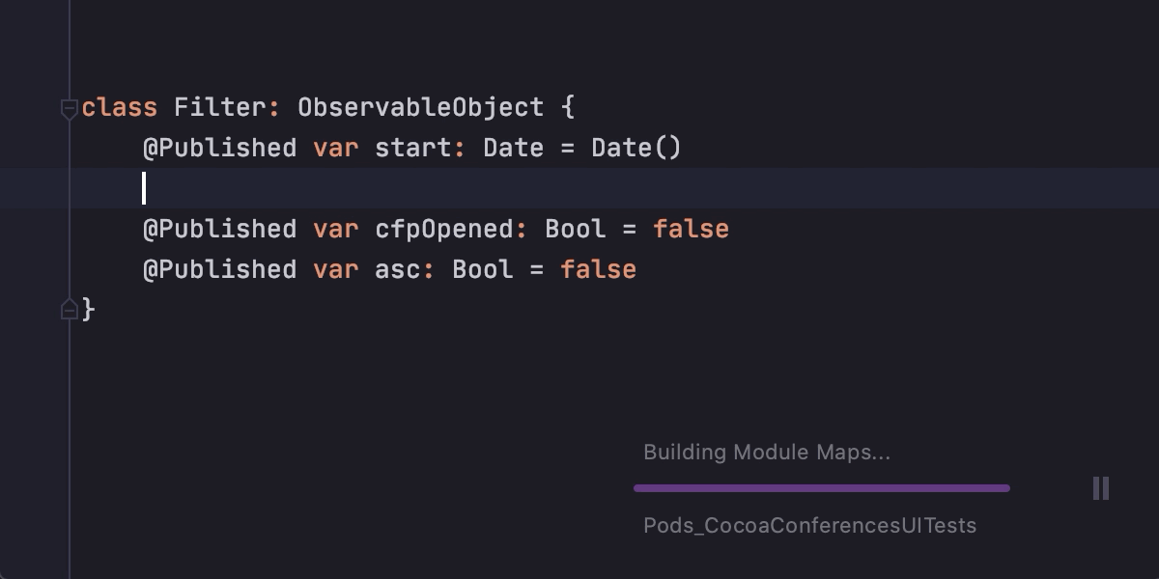The height and width of the screenshot is (579, 1159).
Task: Select the asc property name
Action: click(x=398, y=269)
